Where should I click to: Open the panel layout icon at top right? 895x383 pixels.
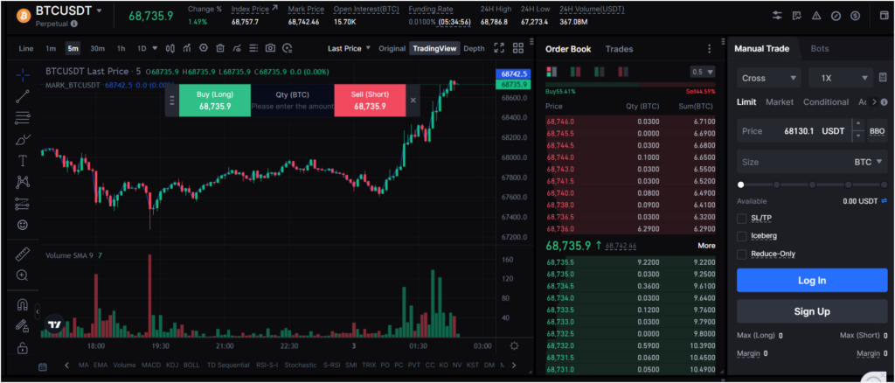point(885,16)
